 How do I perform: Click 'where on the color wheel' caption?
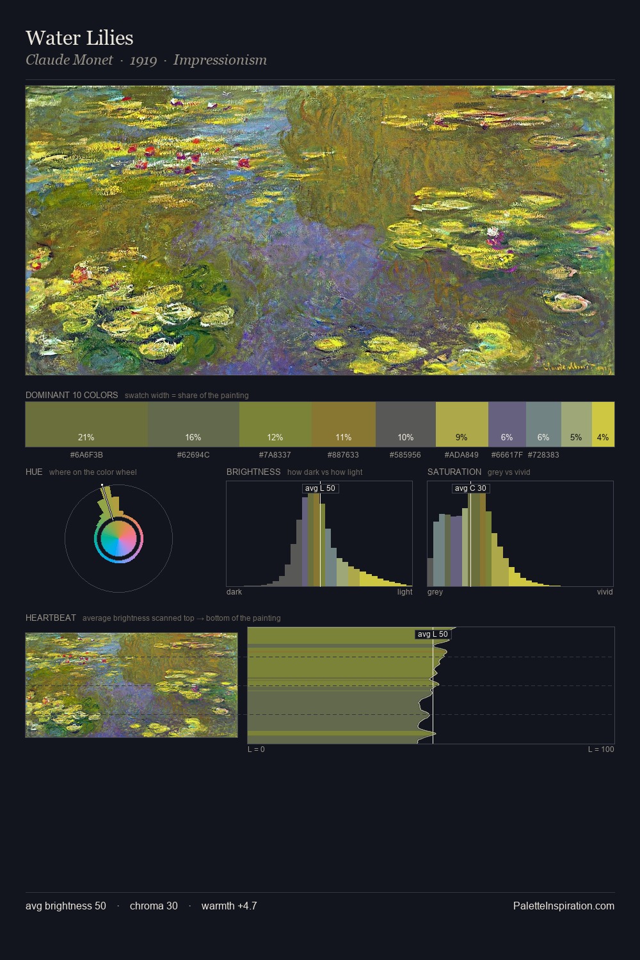point(93,472)
